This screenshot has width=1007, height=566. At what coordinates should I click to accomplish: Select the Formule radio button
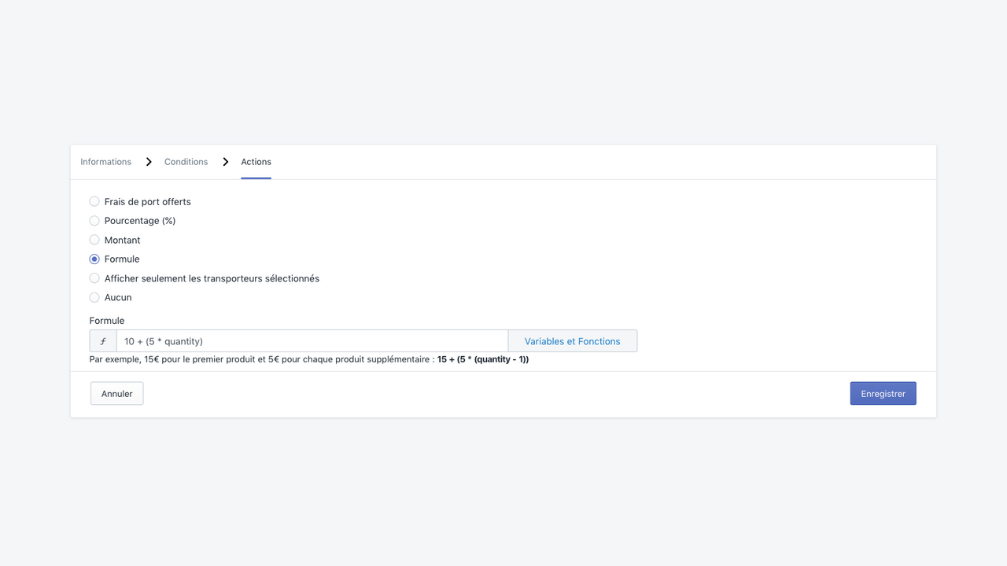[x=94, y=259]
